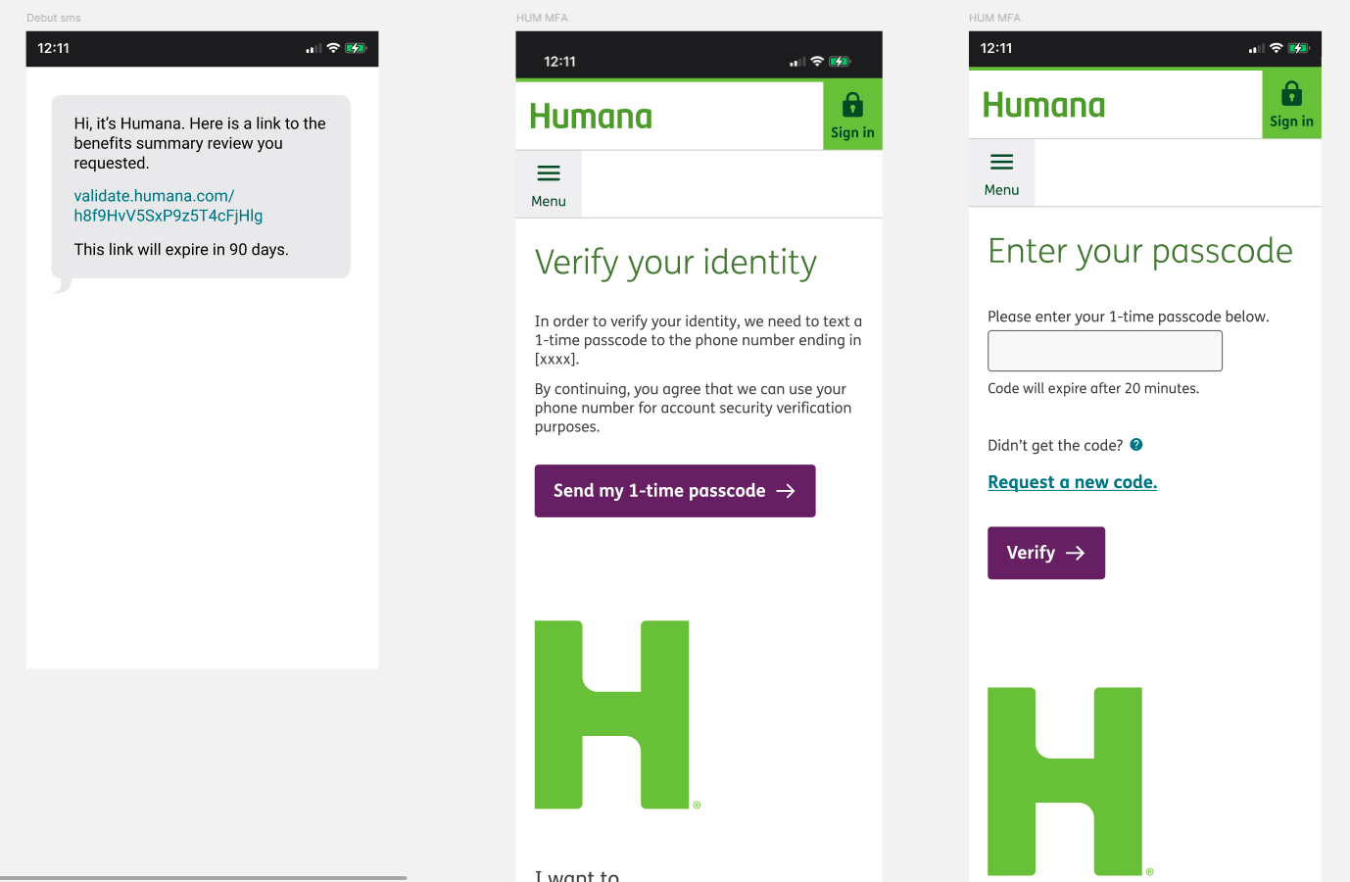
Task: Click the Wi-Fi icon on Verify identity status bar
Action: tap(817, 62)
